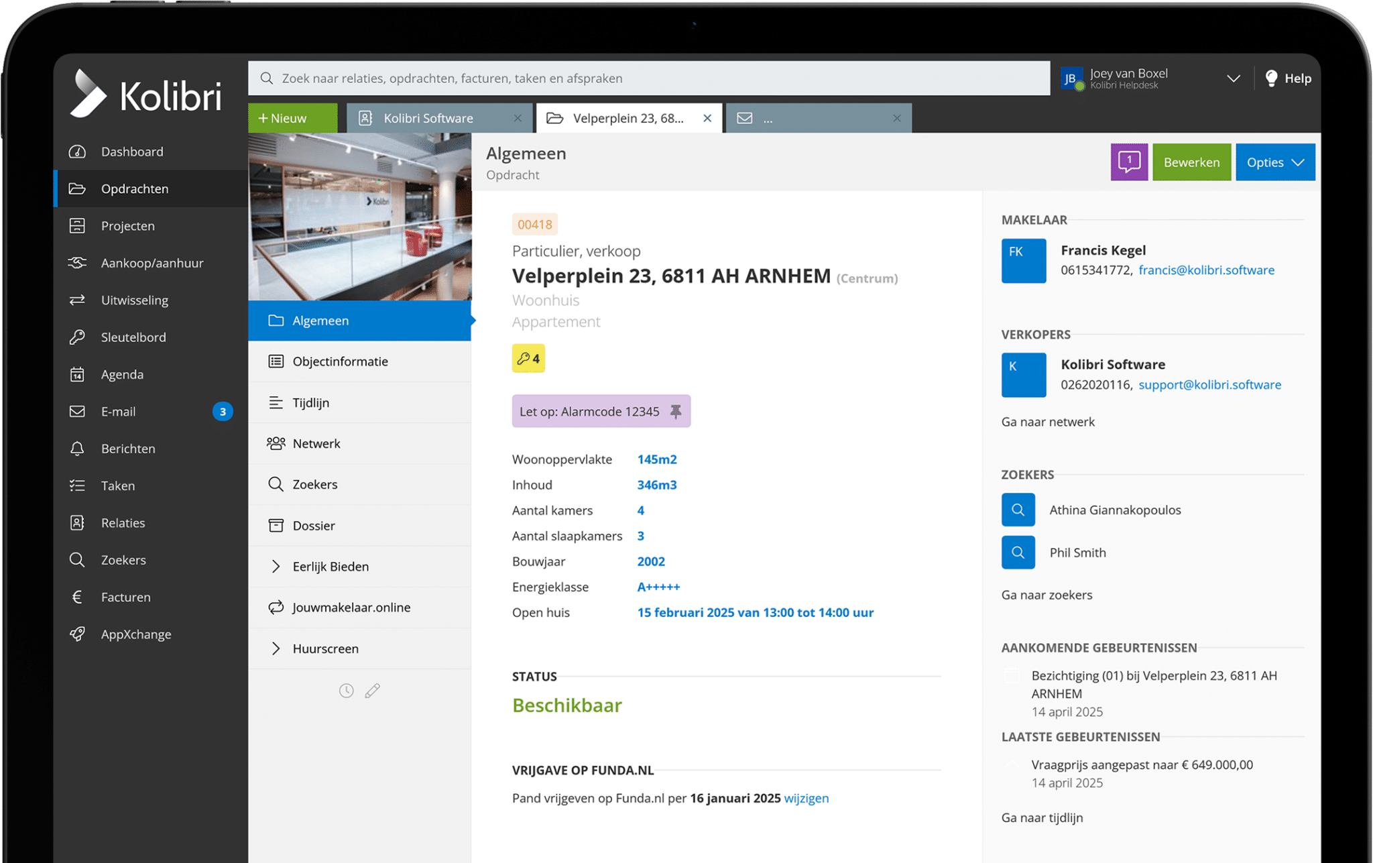Expand the Eerlijk Bieden section

(x=331, y=566)
